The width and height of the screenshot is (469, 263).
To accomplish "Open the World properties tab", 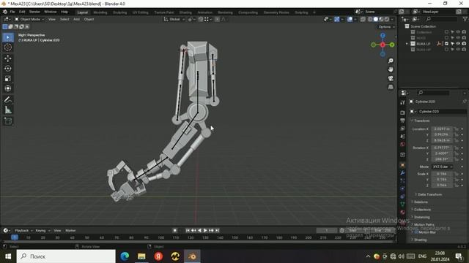I will coord(402,145).
